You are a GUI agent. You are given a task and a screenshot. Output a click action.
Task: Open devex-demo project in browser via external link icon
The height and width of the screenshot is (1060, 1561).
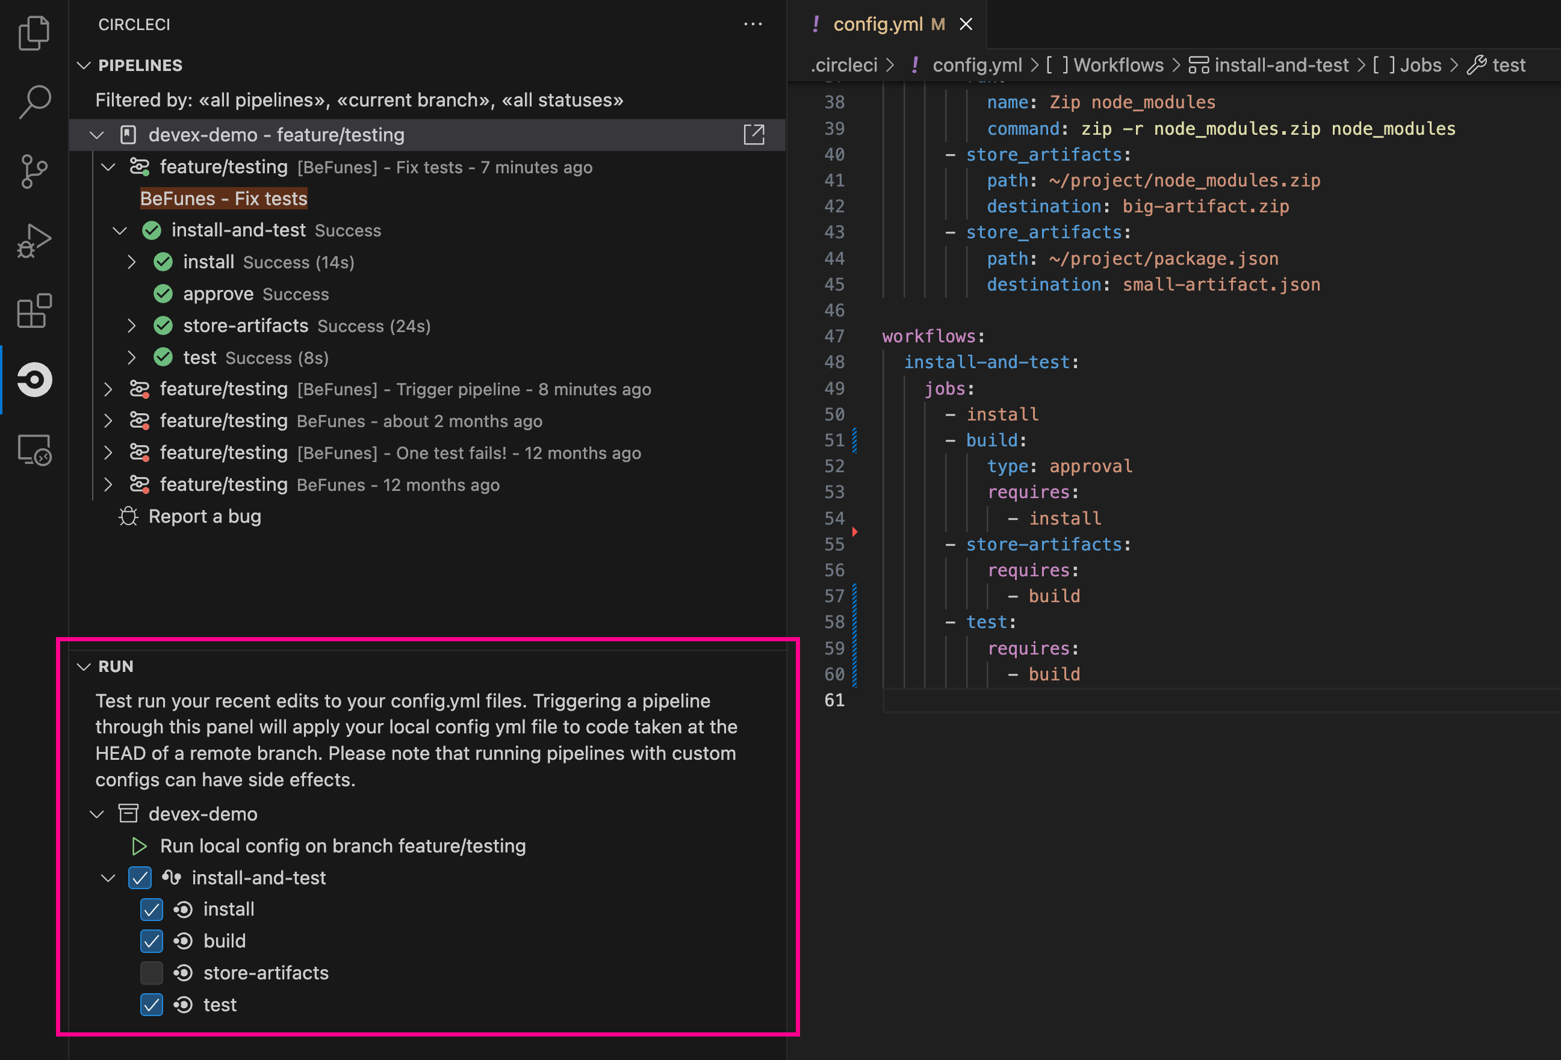[x=754, y=134]
